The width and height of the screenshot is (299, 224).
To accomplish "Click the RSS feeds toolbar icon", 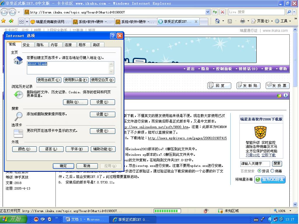I will pos(230,21).
